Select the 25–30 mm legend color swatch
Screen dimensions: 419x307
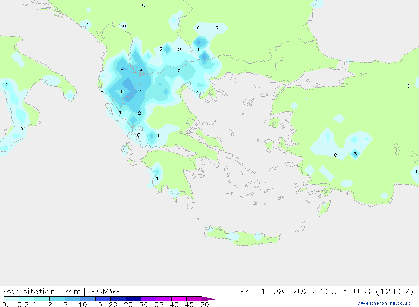coord(133,299)
